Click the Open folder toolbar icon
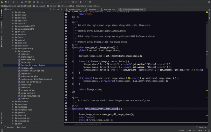 2,2
